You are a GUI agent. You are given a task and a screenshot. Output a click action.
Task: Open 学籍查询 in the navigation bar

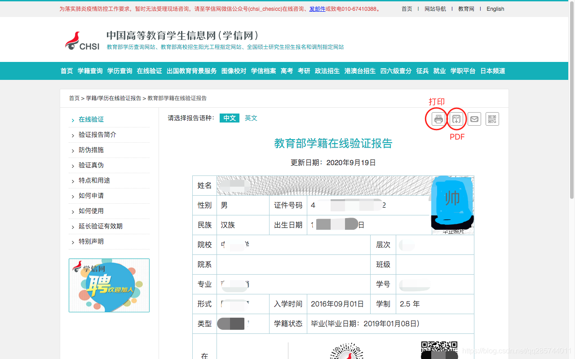[x=90, y=71]
